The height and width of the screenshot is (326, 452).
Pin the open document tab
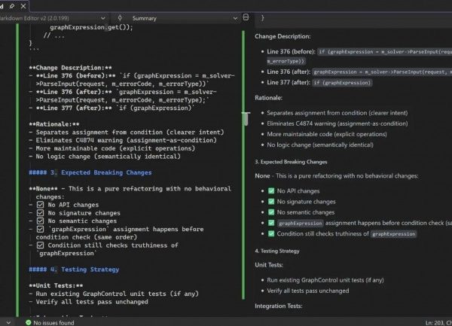pos(12,6)
